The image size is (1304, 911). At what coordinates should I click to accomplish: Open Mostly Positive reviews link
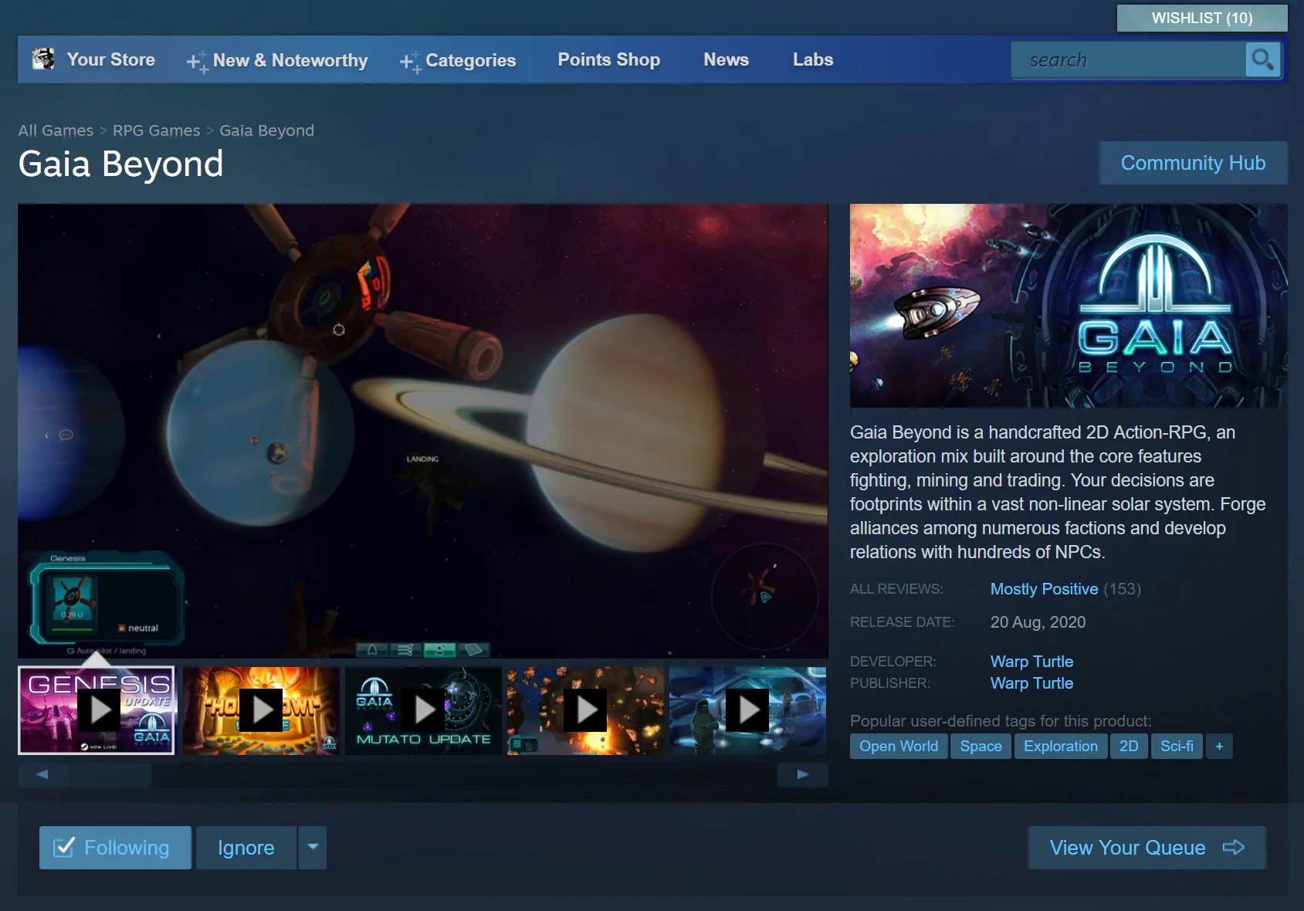coord(1044,589)
